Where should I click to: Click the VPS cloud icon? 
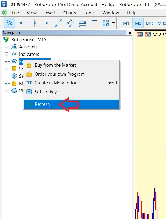pyautogui.click(x=14, y=91)
